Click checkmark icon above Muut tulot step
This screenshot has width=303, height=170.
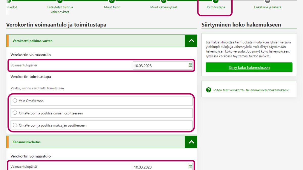(x=112, y=1)
